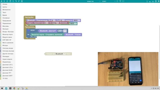Click the number field with value 1
160x90 pixels.
click(65, 31)
